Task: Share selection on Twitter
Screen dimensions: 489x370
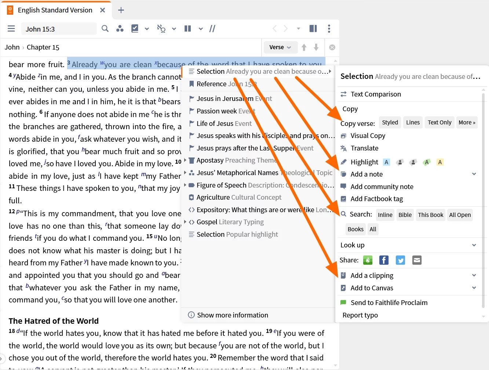Action: coord(400,260)
